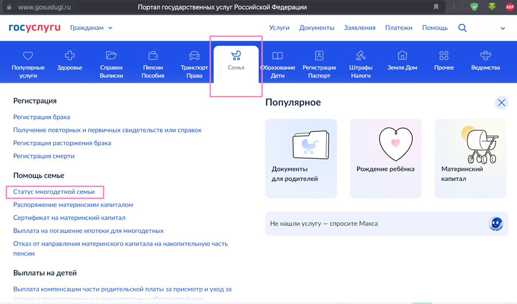This screenshot has width=517, height=304.
Task: Open the Материнский капитал card
Action: [x=470, y=158]
